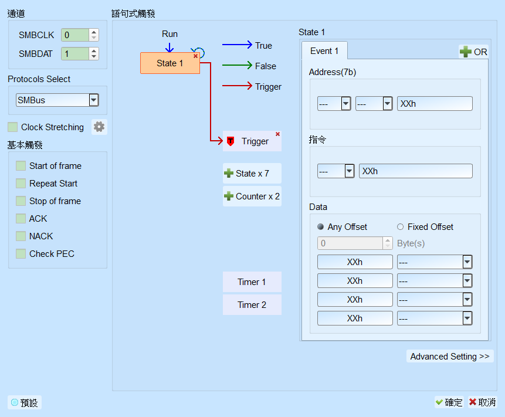505x417 pixels.
Task: Add a new state via State x 7
Action: click(252, 173)
